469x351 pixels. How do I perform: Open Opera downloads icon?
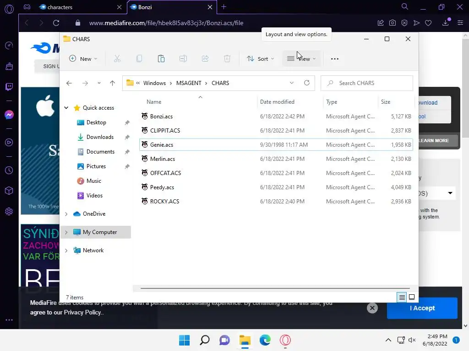point(446,22)
